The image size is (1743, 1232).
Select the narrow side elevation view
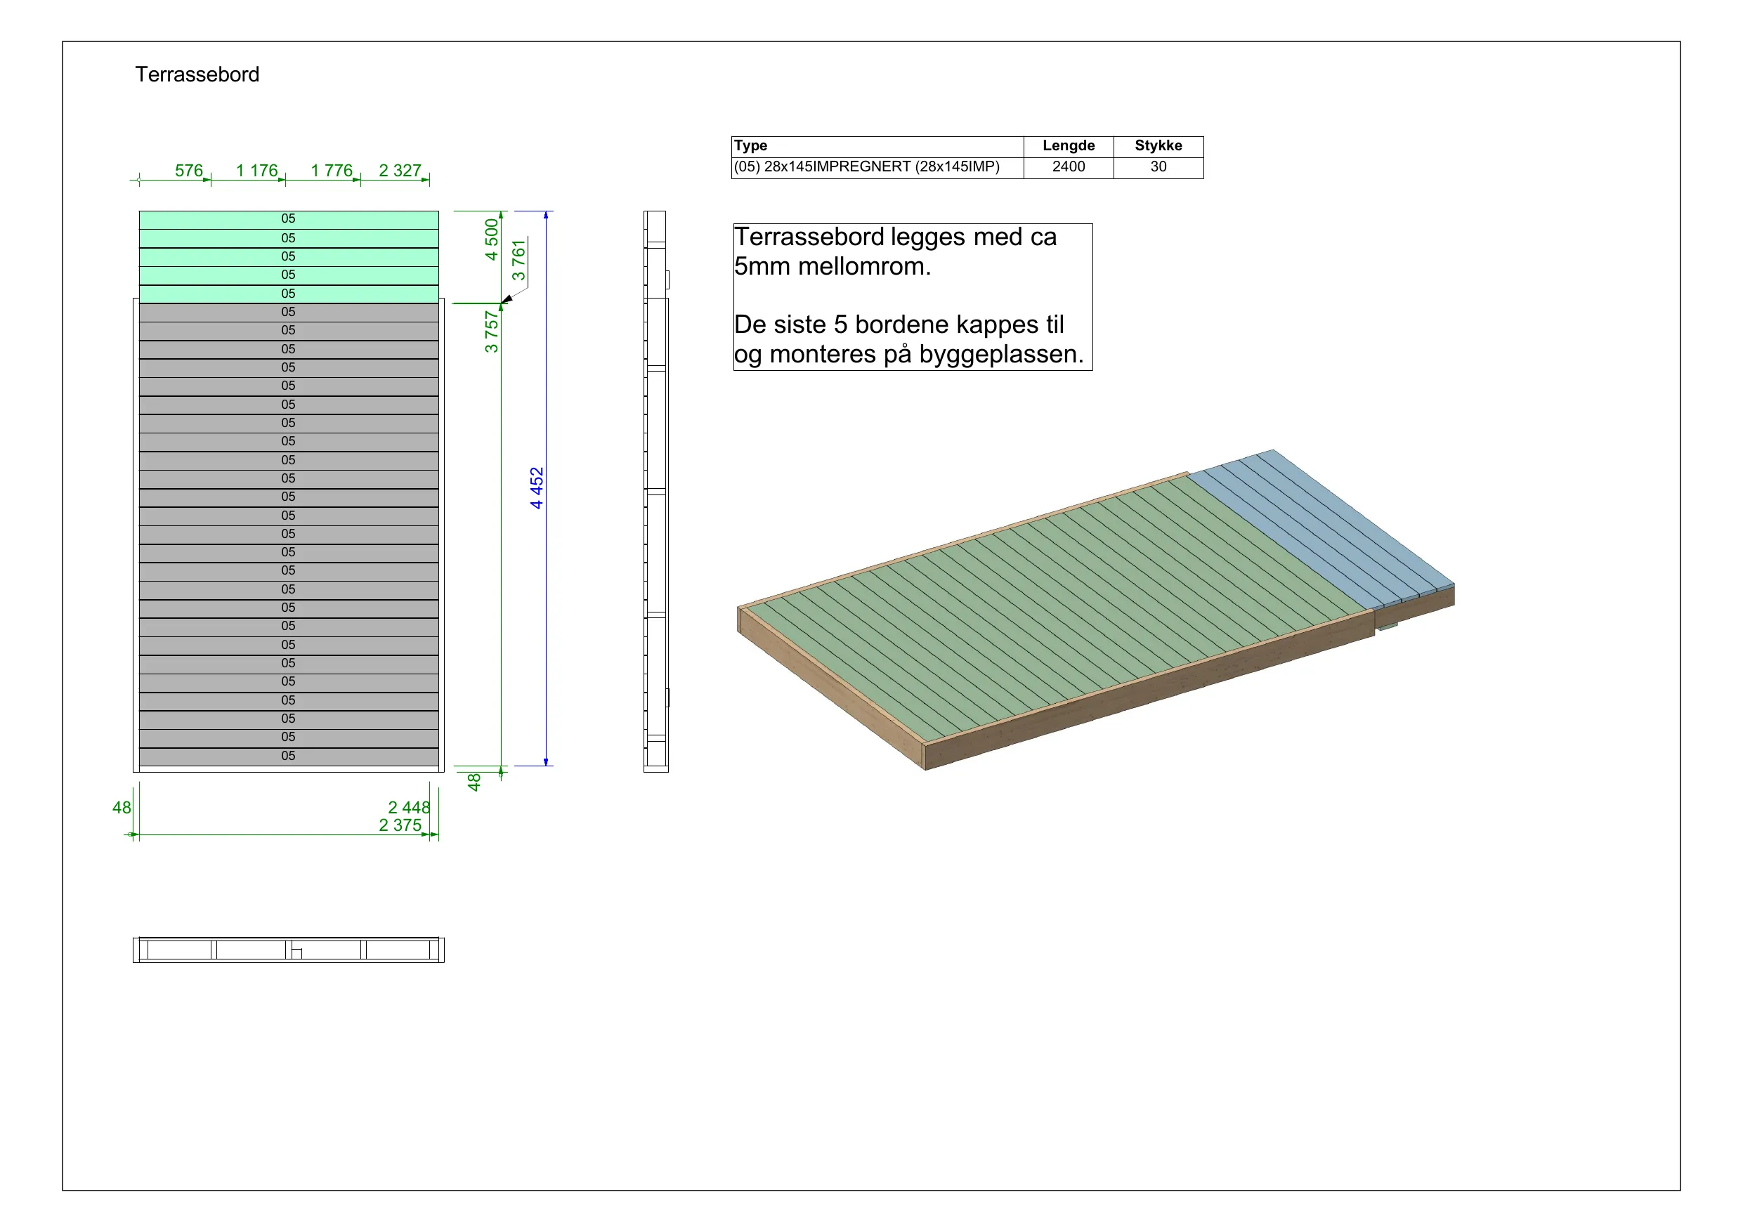656,491
